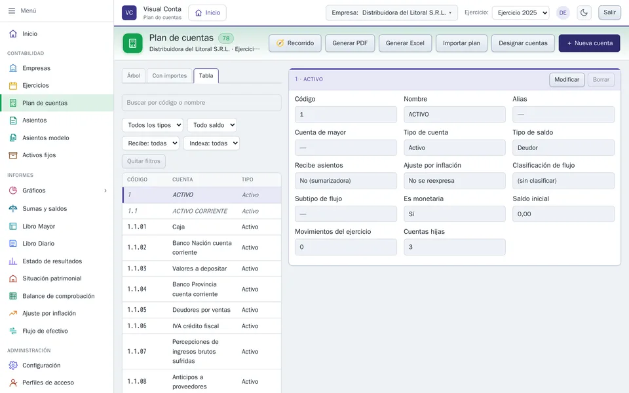
Task: Open the Todo saldo filter dropdown
Action: (212, 125)
